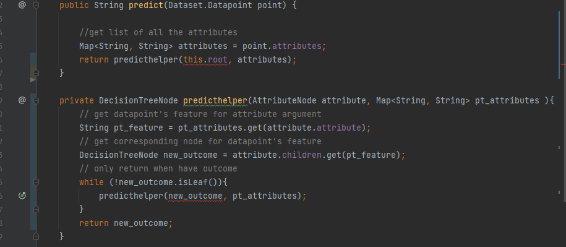Click the red-underlined this.root expression
This screenshot has height=247, width=566.
pyautogui.click(x=205, y=59)
